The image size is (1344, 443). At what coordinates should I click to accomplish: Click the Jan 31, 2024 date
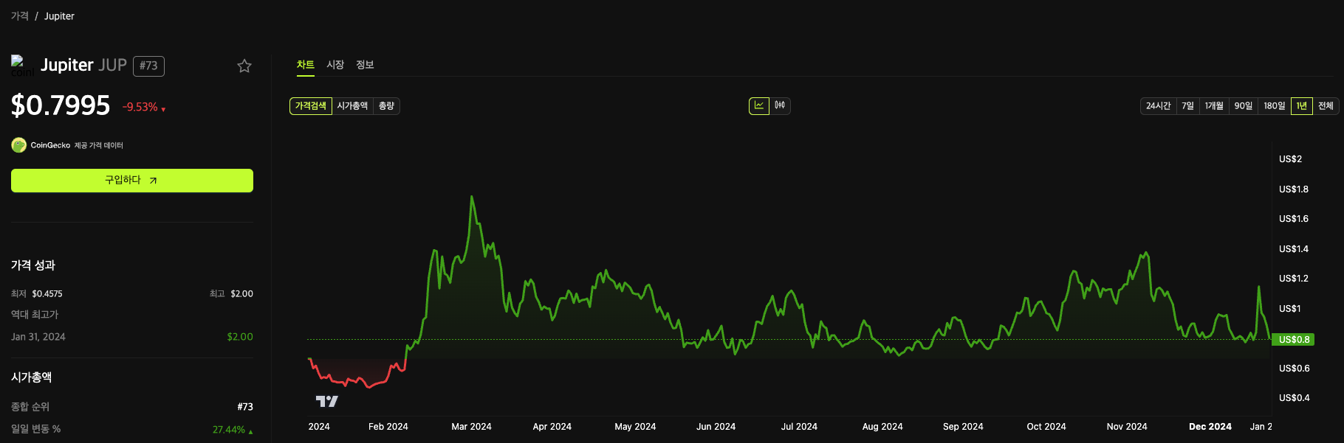pos(38,337)
